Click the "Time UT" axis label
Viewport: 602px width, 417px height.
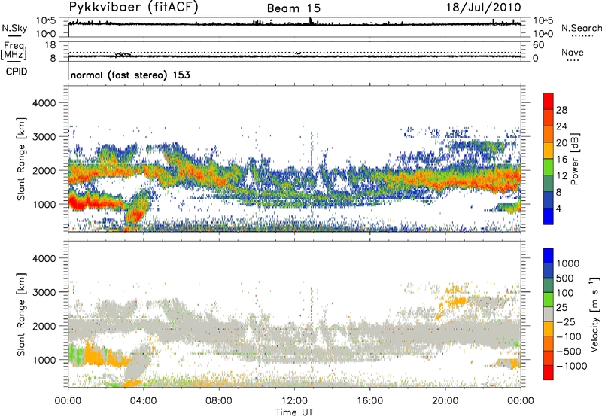point(294,412)
